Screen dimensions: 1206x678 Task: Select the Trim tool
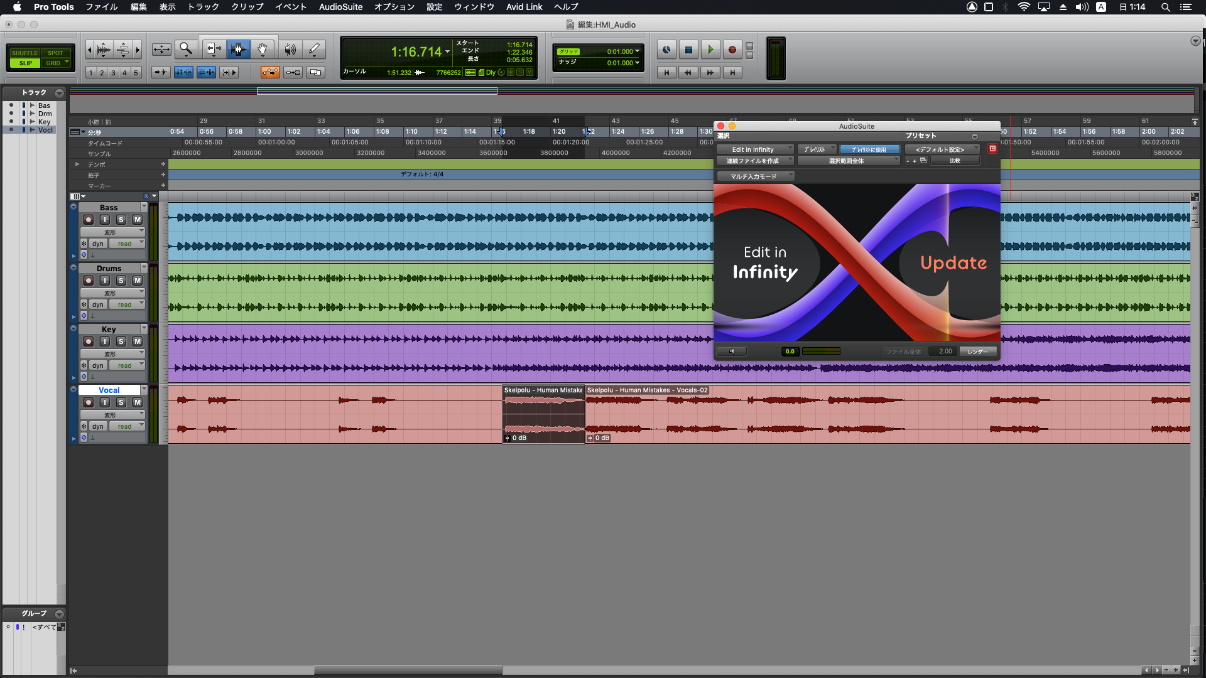click(214, 49)
